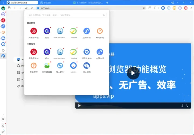Image resolution: width=194 pixels, height=135 pixels.
Task: Open 网易云音乐 from the left sidebar
Action: [3, 20]
